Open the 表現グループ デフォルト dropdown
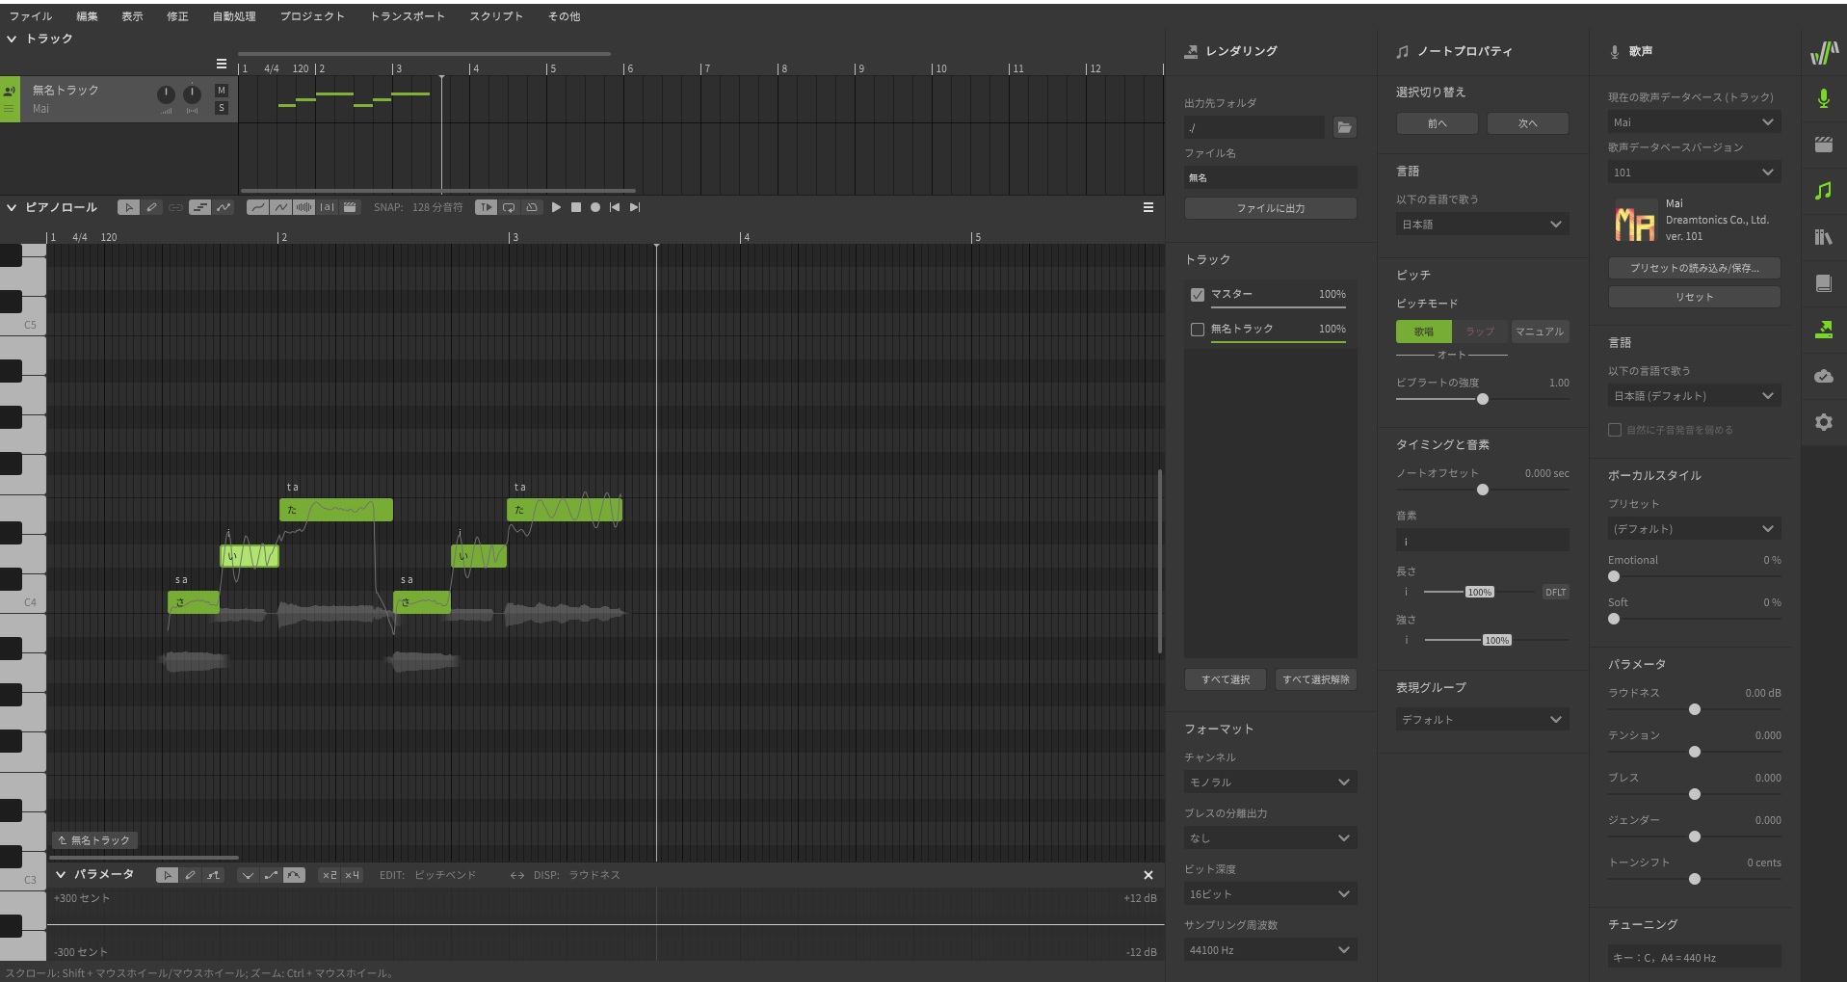Screen dimensions: 1847x982 tap(1482, 720)
